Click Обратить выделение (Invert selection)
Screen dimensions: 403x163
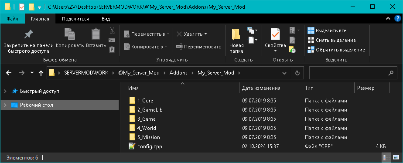[336, 50]
